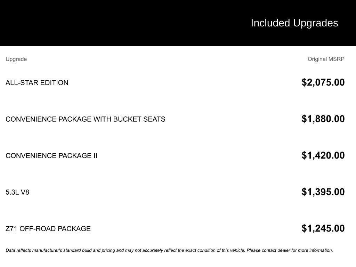Click the data disclaimer footnote text

(169, 250)
